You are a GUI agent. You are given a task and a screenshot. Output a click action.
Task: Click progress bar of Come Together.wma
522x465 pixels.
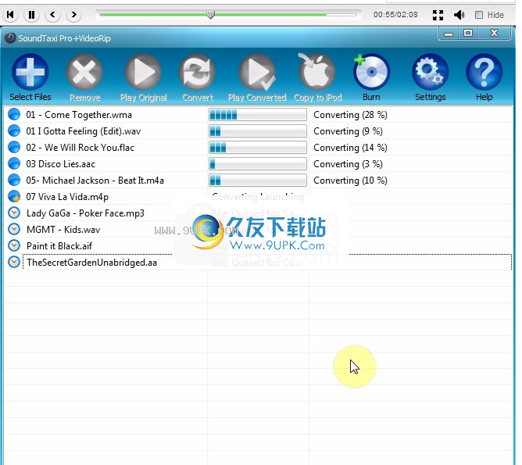[258, 115]
